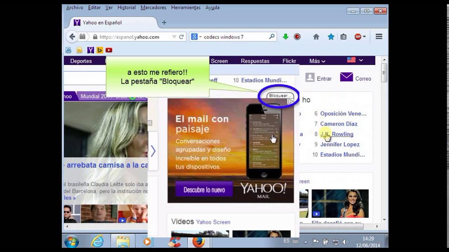The image size is (449, 252).
Task: Launch Internet Explorer from the taskbar
Action: coord(97,241)
